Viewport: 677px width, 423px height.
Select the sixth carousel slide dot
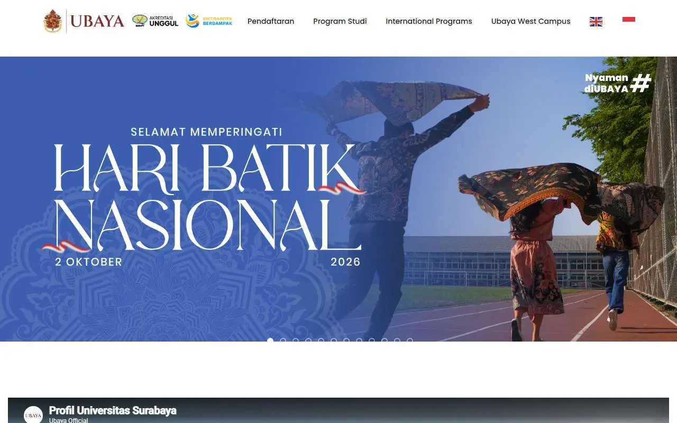334,341
